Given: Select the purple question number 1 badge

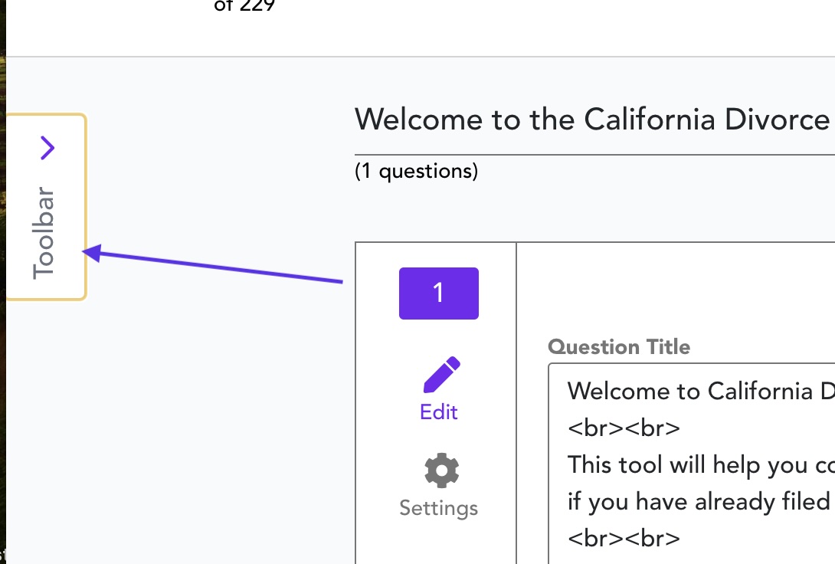Looking at the screenshot, I should [x=439, y=293].
